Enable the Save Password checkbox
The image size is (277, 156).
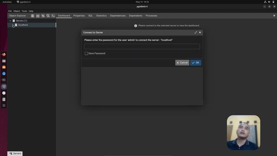click(86, 53)
